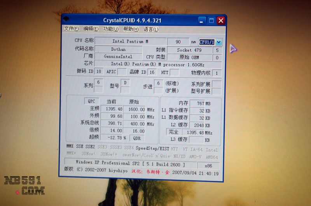Click the 微码 ID 18 value
311x206 pixels.
click(x=99, y=71)
